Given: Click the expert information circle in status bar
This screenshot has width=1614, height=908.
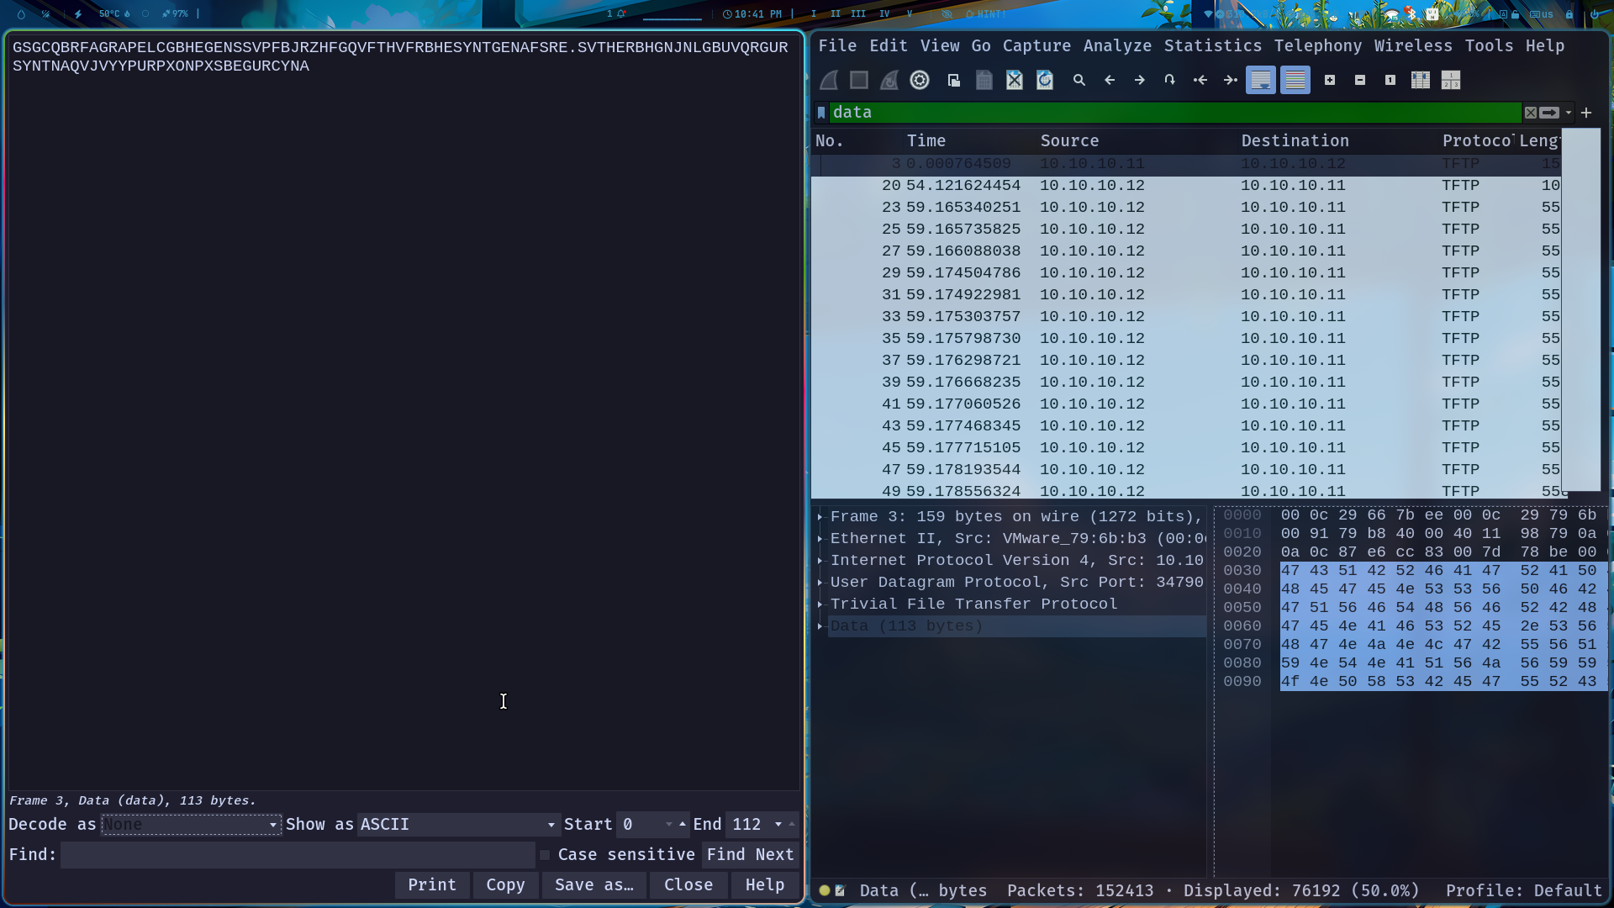Looking at the screenshot, I should (825, 890).
